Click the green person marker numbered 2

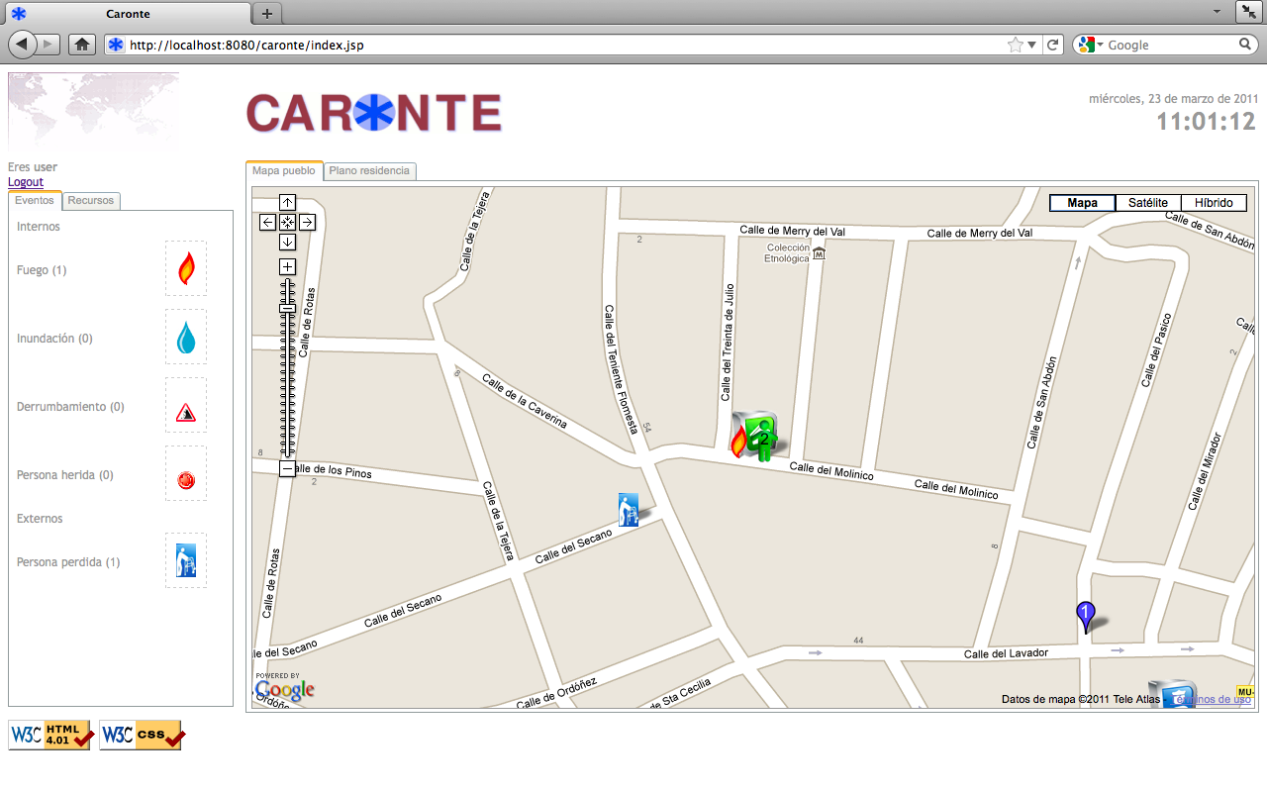[x=763, y=439]
